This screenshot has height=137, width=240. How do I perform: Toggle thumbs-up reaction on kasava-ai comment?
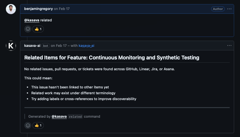pos(38,125)
